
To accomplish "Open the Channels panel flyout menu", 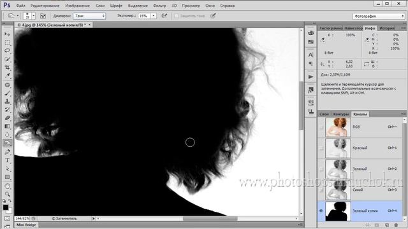I will point(404,114).
